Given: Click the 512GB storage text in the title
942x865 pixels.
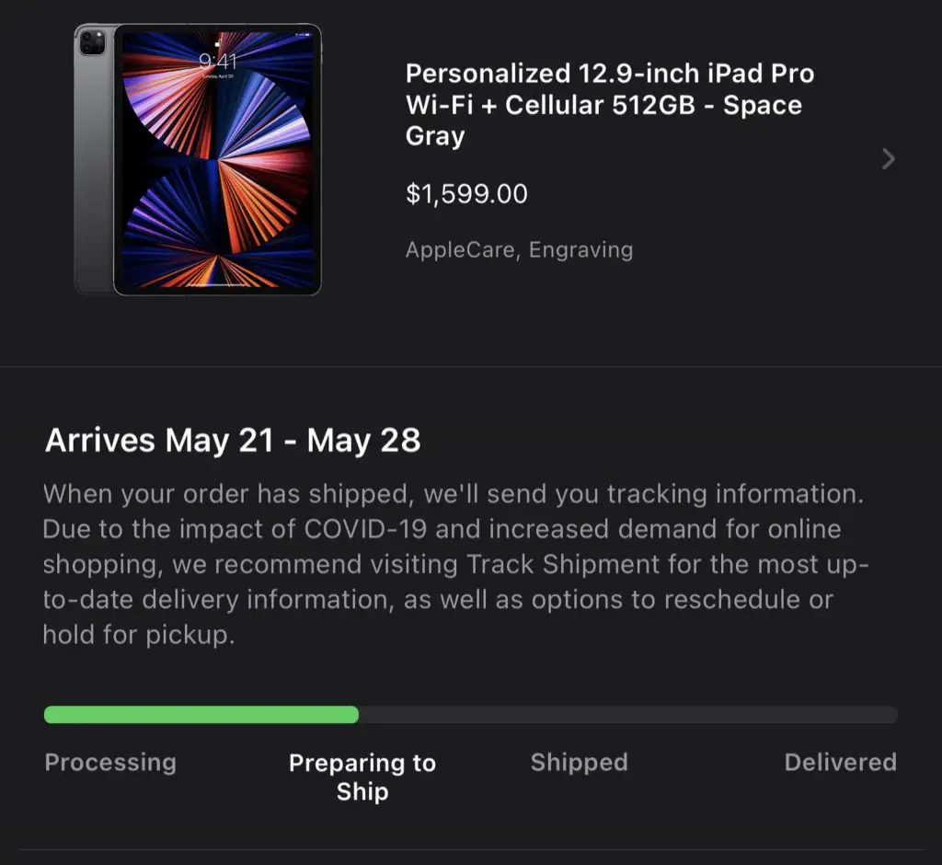Looking at the screenshot, I should tap(652, 104).
